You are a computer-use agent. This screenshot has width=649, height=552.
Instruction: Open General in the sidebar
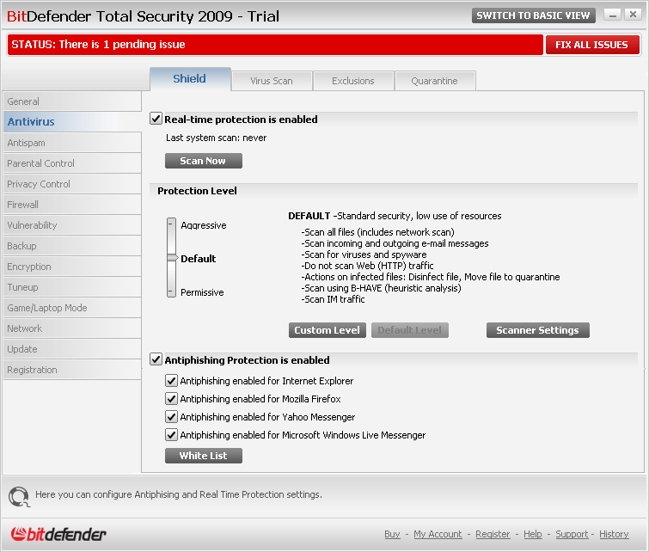tap(72, 101)
